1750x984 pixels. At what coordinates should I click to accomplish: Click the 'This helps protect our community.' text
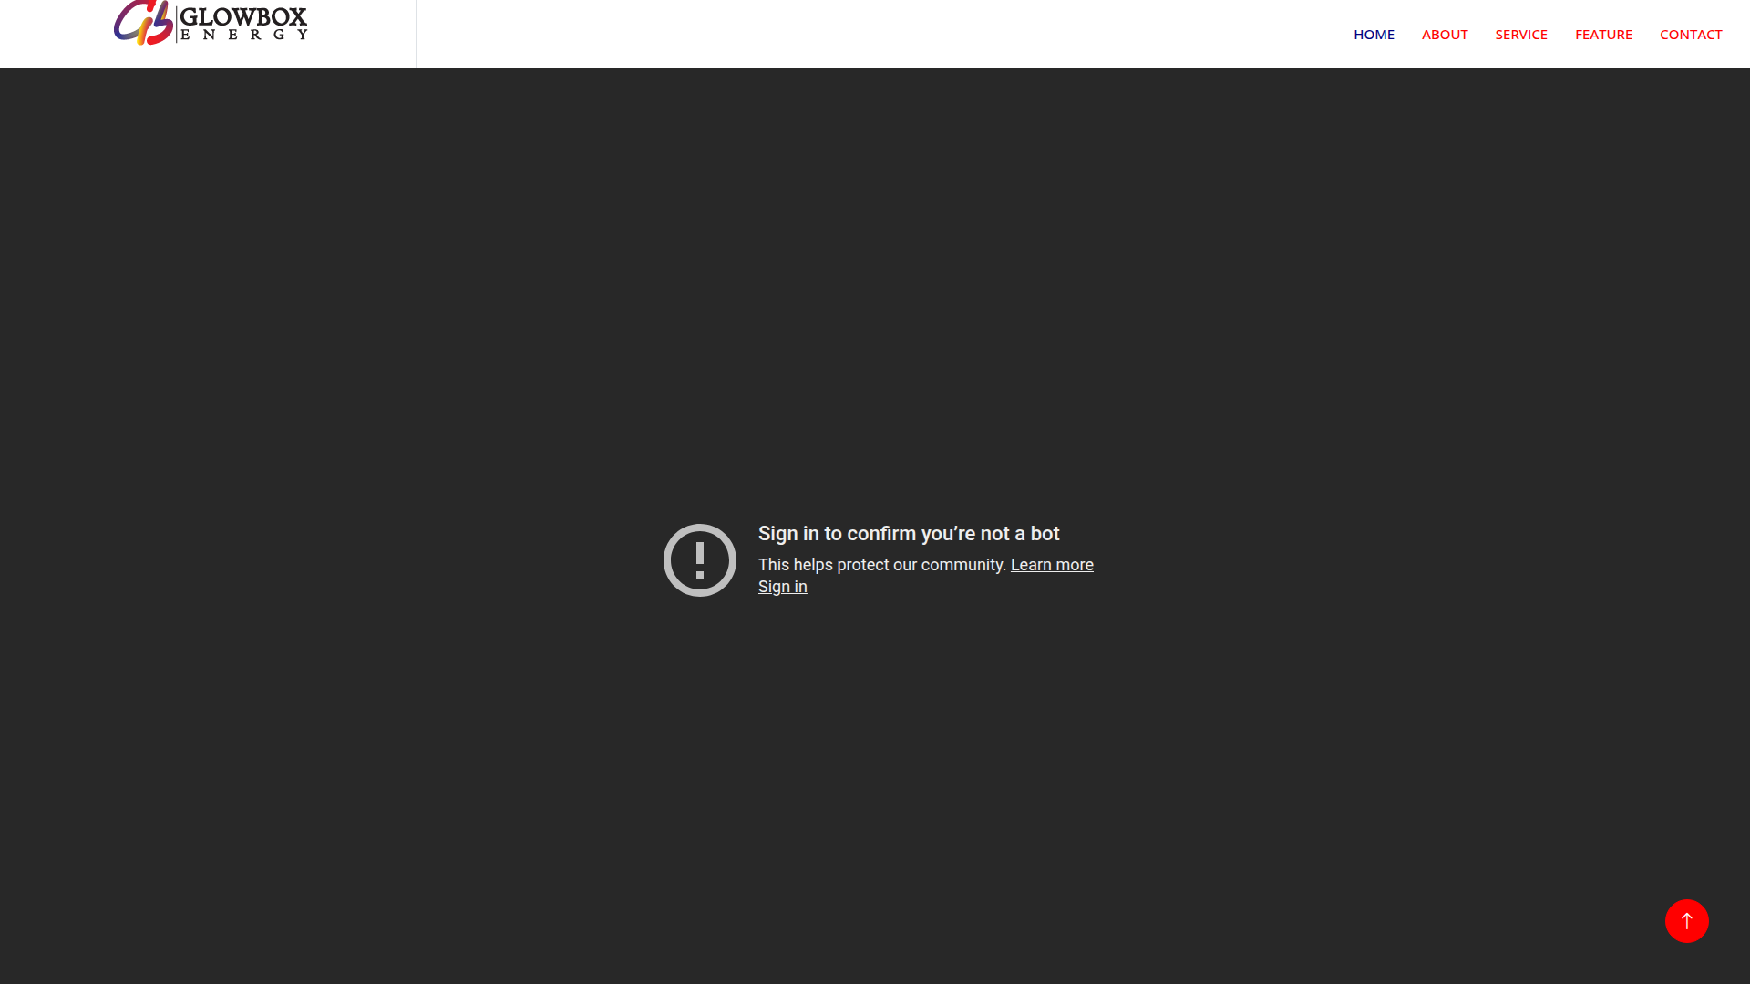point(882,565)
